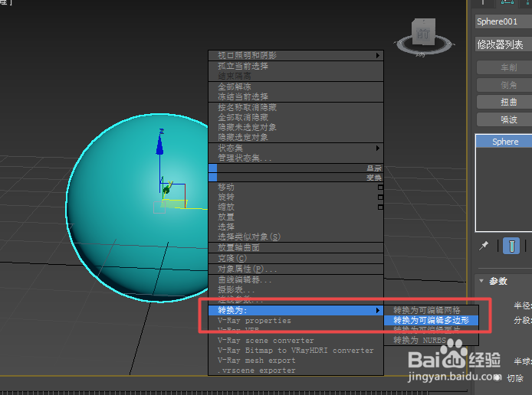The width and height of the screenshot is (532, 395).
Task: Select the 切除 radio button
Action: [498, 378]
